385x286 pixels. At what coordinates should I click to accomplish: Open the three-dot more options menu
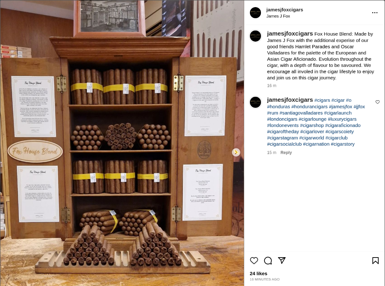[x=375, y=13]
